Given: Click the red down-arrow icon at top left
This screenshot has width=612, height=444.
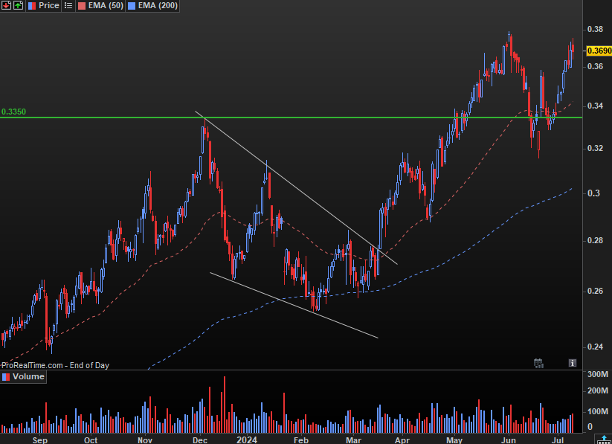Looking at the screenshot, I should [6, 5].
